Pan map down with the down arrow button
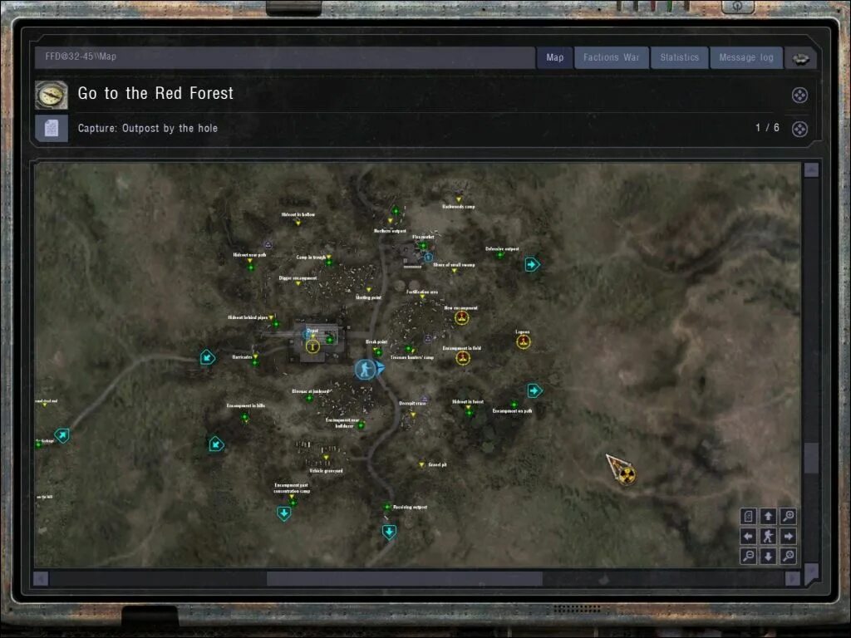The height and width of the screenshot is (638, 851). tap(768, 556)
